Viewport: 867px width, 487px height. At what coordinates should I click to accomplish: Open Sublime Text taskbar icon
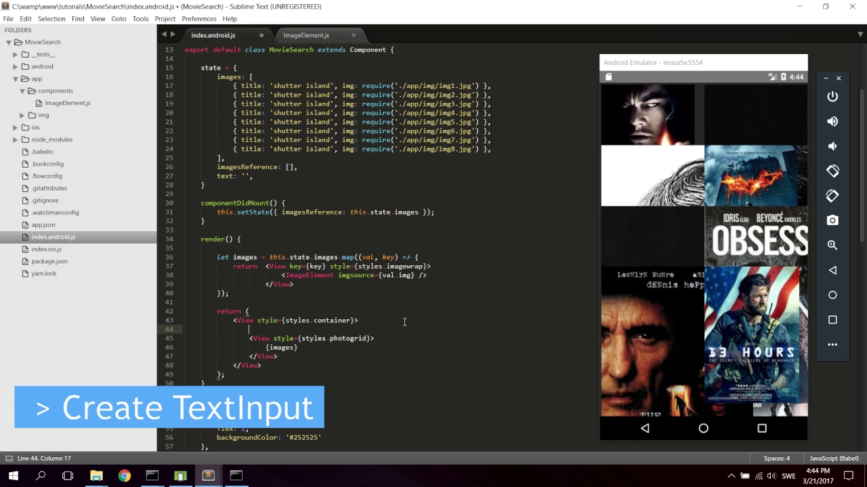(x=208, y=476)
